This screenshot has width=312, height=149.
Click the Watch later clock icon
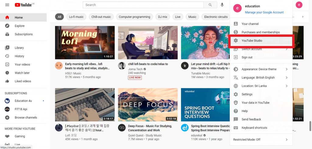pyautogui.click(x=7, y=73)
